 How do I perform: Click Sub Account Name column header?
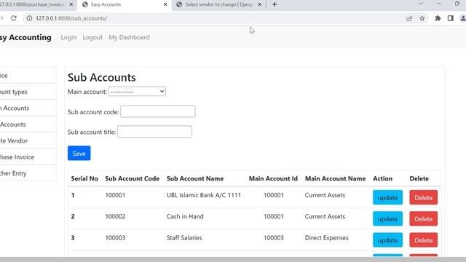(x=195, y=178)
